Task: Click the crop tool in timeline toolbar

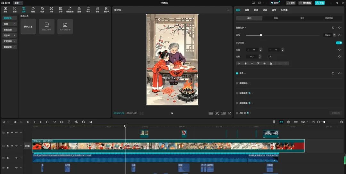Action: click(91, 122)
